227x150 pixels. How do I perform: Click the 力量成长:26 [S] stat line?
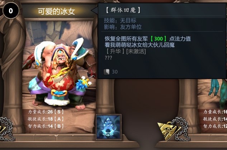46,112
